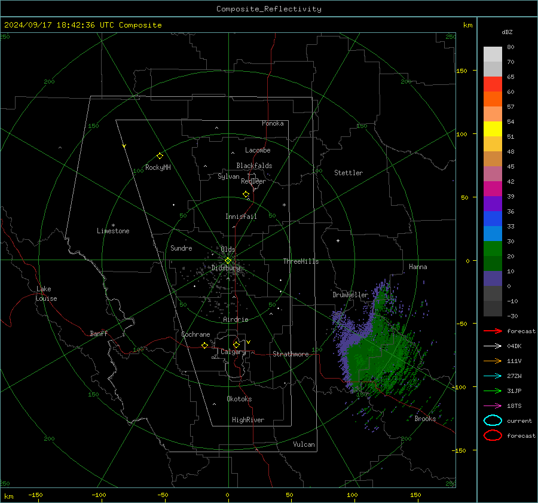This screenshot has width=538, height=503.
Task: Click the HighRiver town label
Action: click(248, 420)
